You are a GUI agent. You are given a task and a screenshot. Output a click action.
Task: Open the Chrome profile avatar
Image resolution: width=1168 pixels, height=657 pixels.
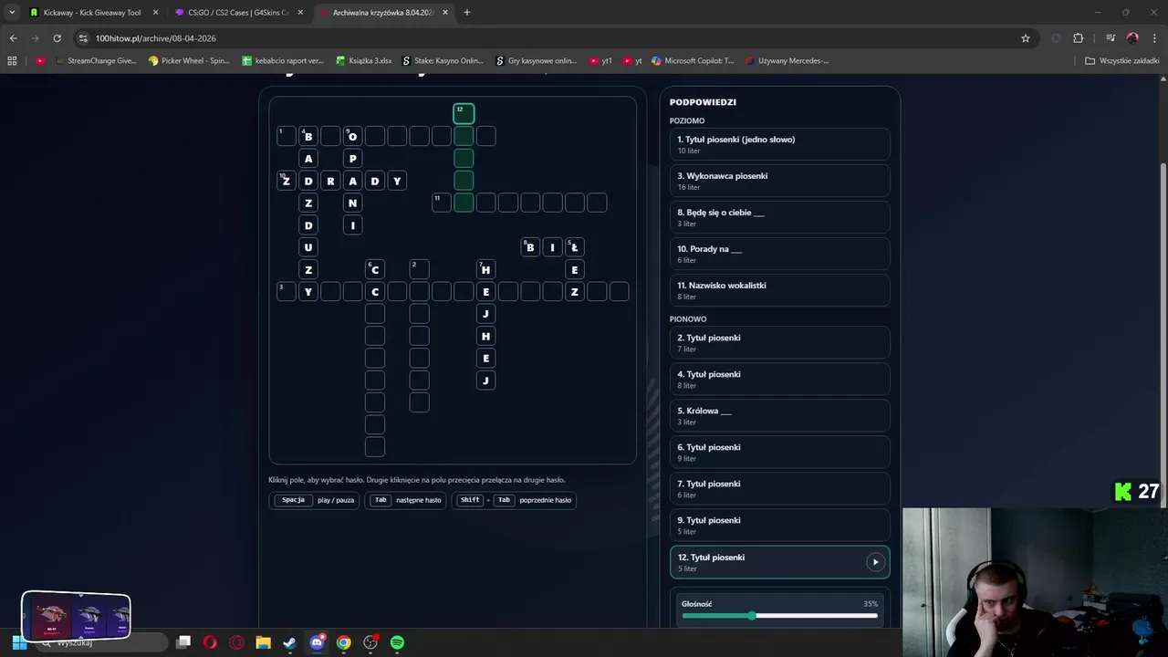1132,38
